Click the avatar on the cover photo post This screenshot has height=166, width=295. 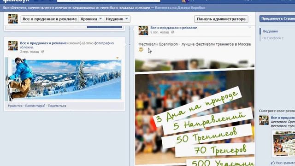13,46
